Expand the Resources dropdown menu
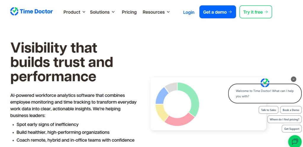 pyautogui.click(x=156, y=12)
